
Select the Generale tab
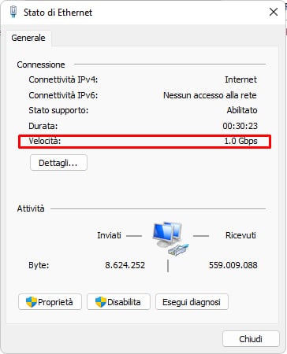[28, 38]
